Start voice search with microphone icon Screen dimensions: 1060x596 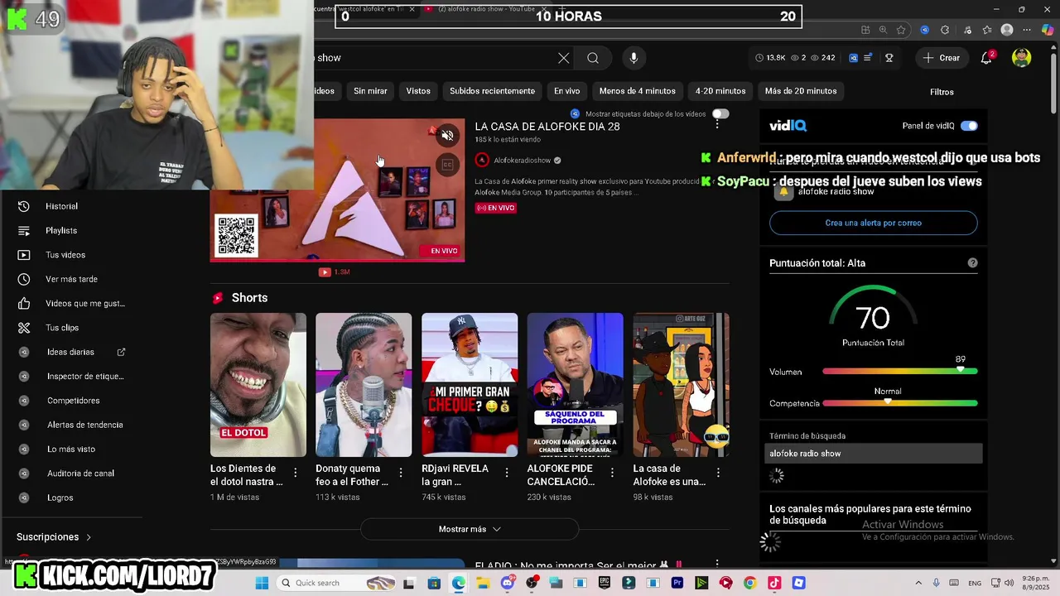(634, 58)
